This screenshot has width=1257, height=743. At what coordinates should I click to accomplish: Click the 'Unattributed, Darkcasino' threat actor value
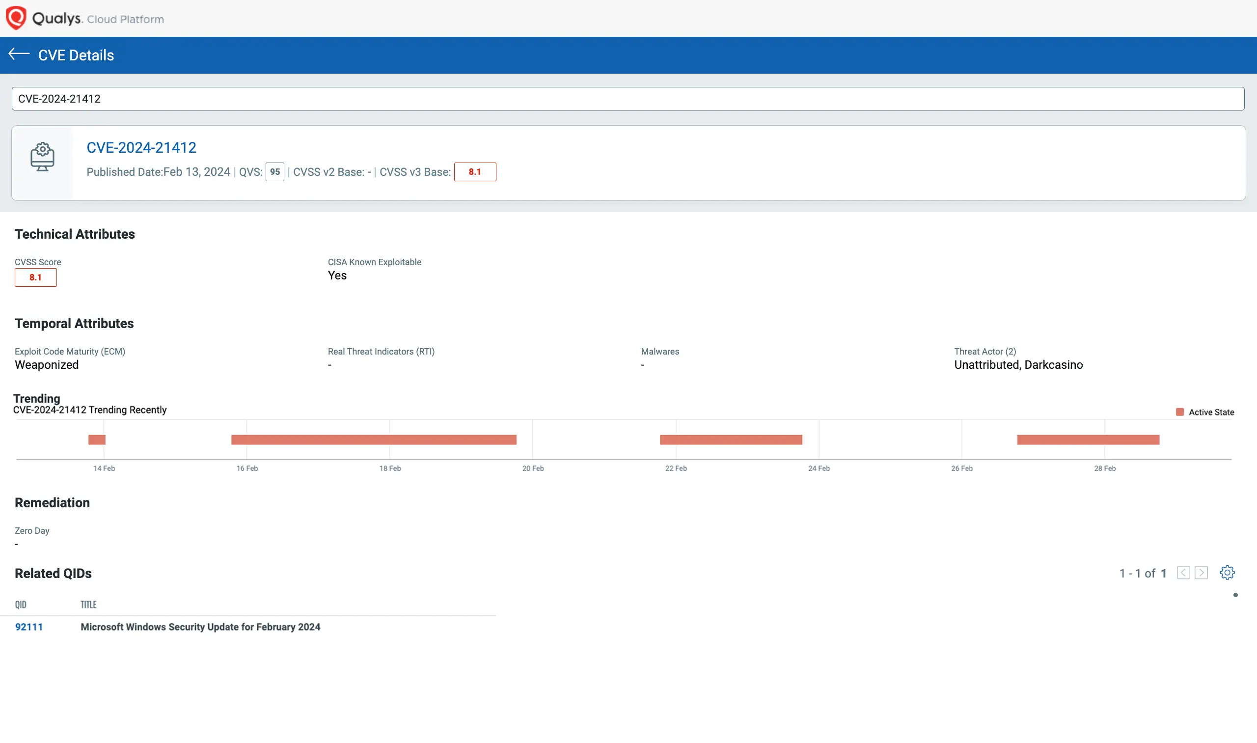1018,365
